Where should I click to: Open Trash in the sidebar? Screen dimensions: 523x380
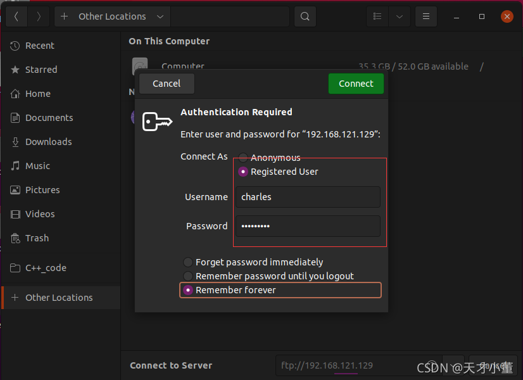click(61, 238)
